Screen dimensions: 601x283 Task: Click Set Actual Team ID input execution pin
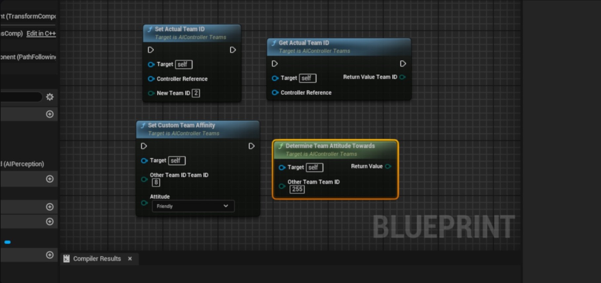[151, 50]
